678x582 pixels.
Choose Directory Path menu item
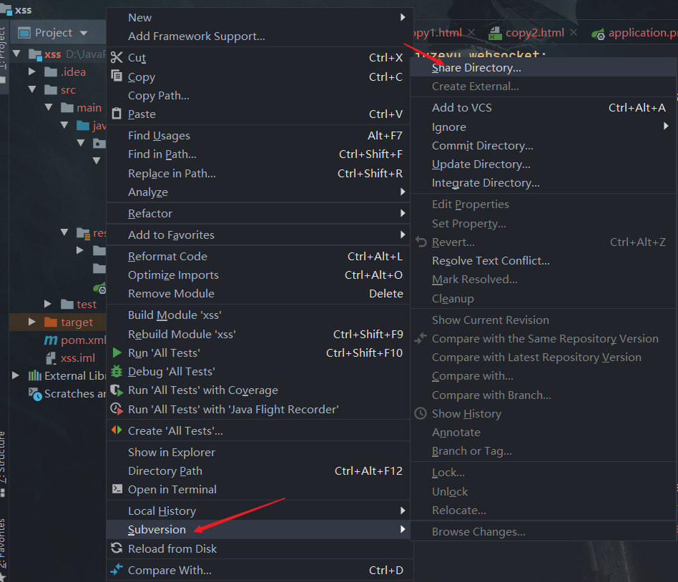[x=258, y=471]
